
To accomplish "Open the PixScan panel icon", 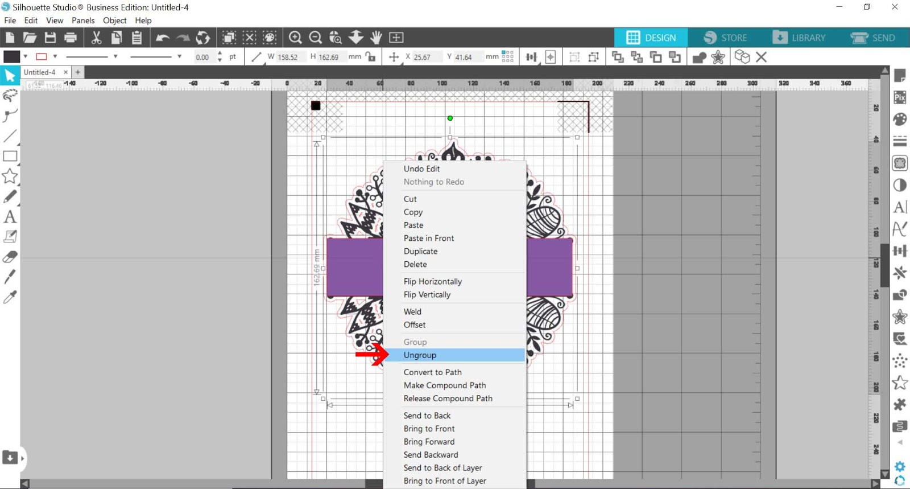I will click(x=900, y=97).
